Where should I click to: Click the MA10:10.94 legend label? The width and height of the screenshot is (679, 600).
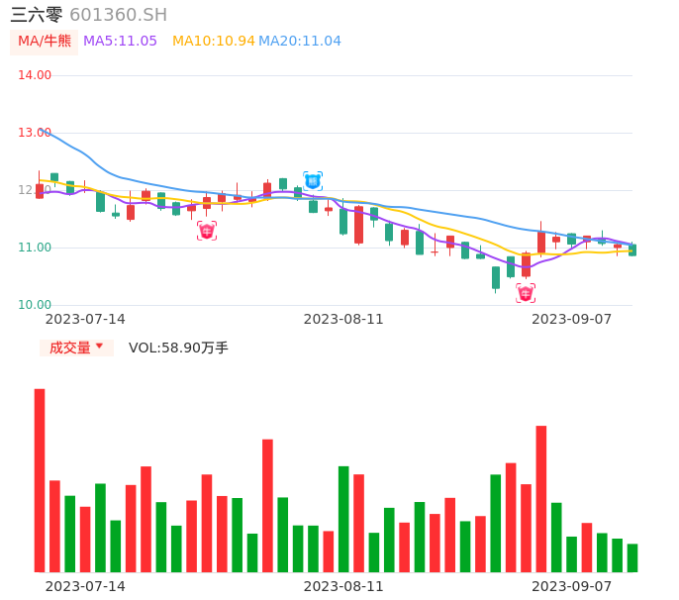point(214,42)
